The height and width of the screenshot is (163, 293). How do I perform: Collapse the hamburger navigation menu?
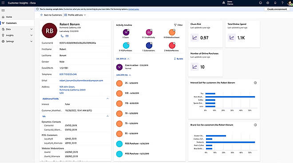point(3,11)
